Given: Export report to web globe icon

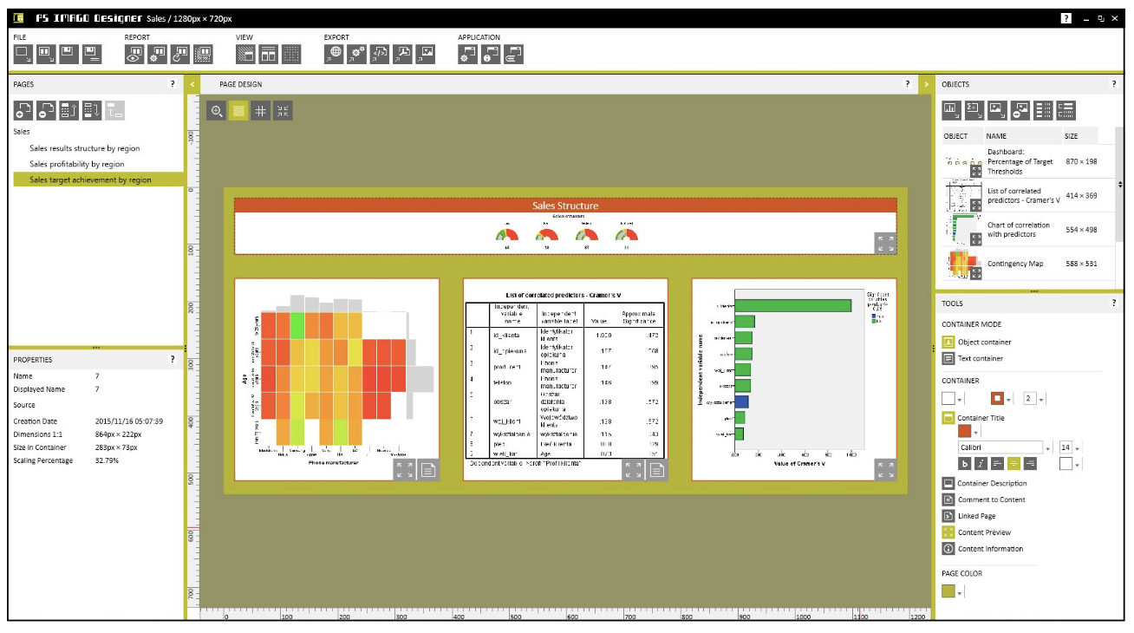Looking at the screenshot, I should [x=335, y=55].
